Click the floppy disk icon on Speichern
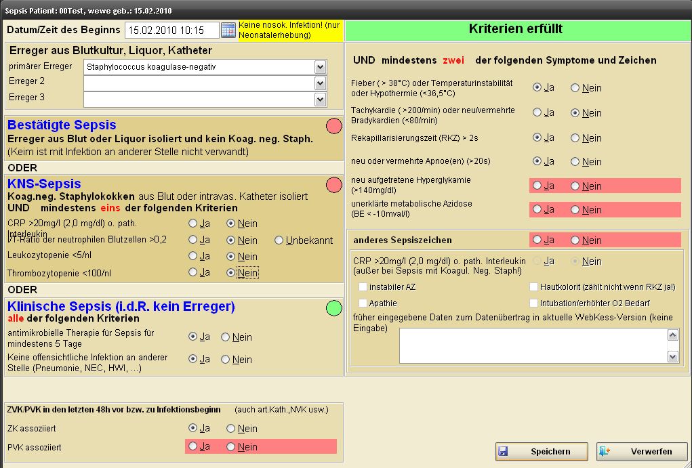The width and height of the screenshot is (692, 468). (x=502, y=452)
